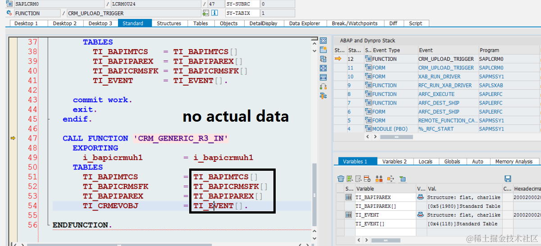
Task: Click the first green list icon after trash
Action: pos(350,179)
